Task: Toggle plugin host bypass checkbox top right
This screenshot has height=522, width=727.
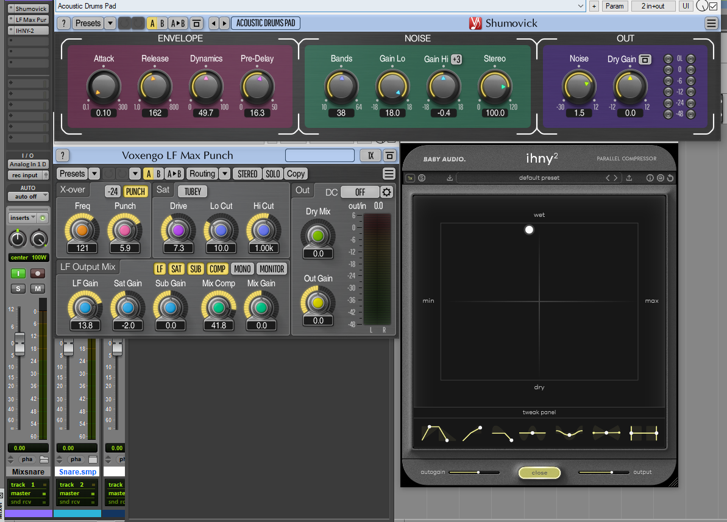Action: pos(713,6)
